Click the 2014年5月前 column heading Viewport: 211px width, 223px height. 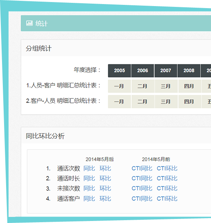coord(156,159)
